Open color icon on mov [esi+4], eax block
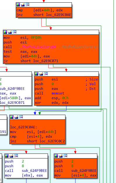Image resolution: width=116 pixels, height=183 pixels. point(56,156)
